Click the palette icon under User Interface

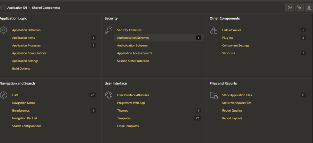coord(109,95)
